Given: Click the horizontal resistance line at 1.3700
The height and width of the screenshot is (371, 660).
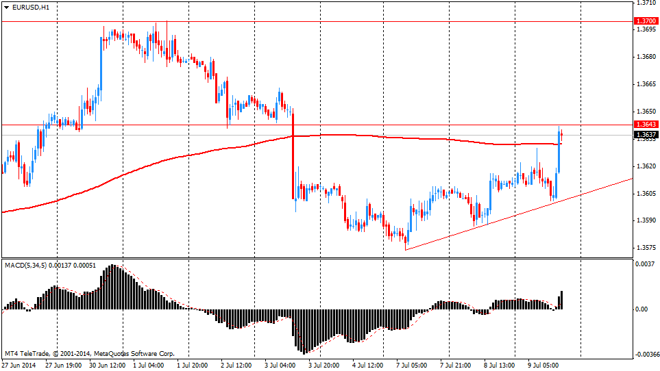Looking at the screenshot, I should coord(343,21).
